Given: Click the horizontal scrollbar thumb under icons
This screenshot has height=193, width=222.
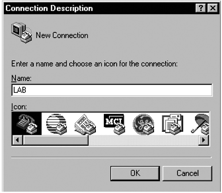Looking at the screenshot, I should point(55,140).
